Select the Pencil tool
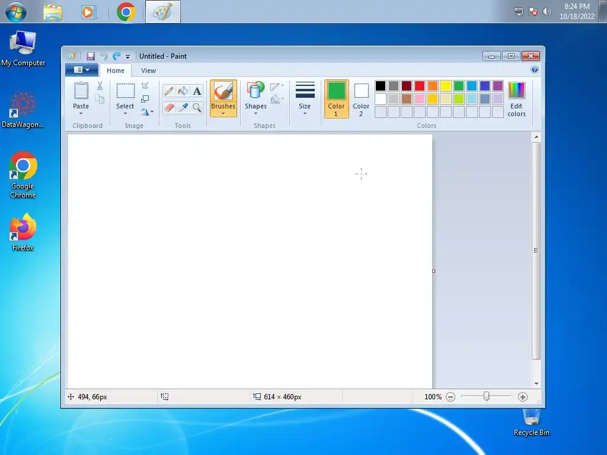The image size is (607, 455). point(169,91)
